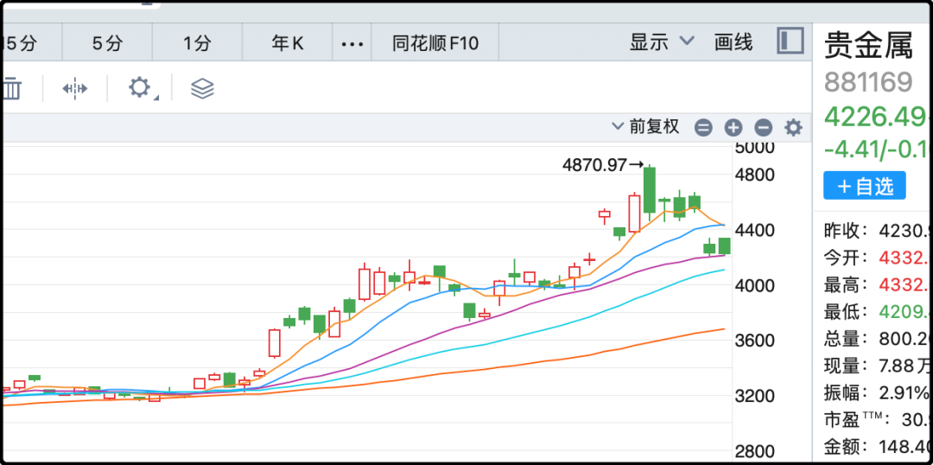Viewport: 933px width, 465px height.
Task: Click the stacked layers icon
Action: point(202,89)
